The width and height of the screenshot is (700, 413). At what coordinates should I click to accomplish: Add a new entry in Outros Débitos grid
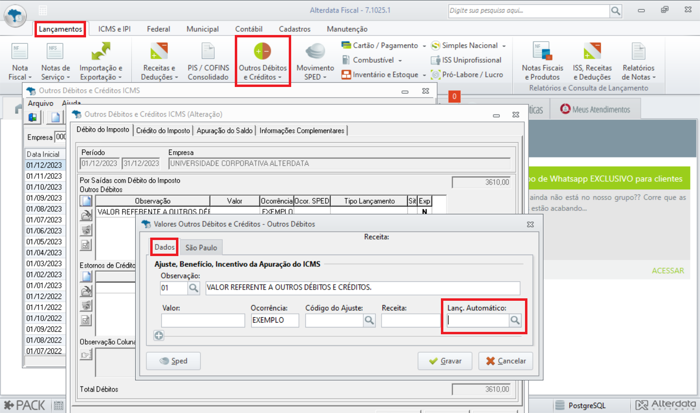[x=87, y=201]
